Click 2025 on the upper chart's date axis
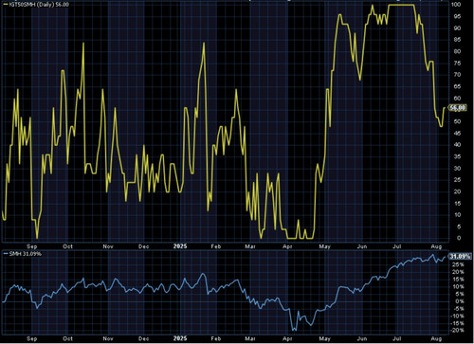 tap(180, 246)
